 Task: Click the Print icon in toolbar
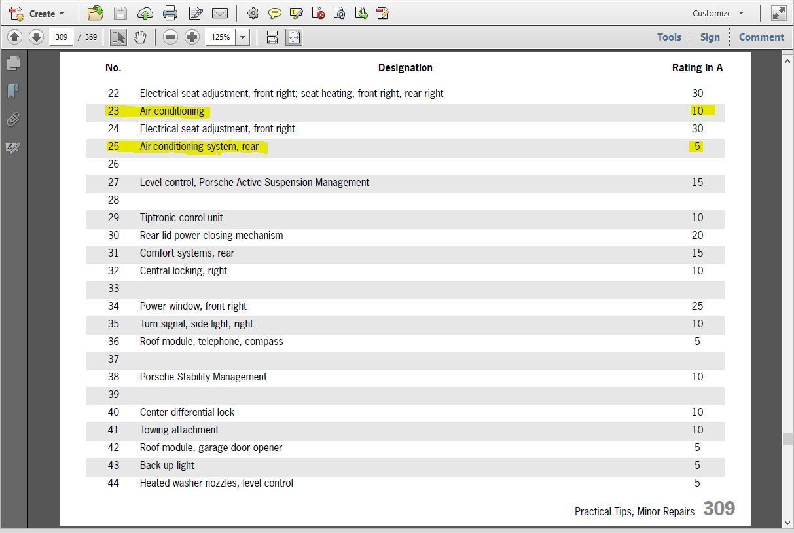tap(170, 13)
